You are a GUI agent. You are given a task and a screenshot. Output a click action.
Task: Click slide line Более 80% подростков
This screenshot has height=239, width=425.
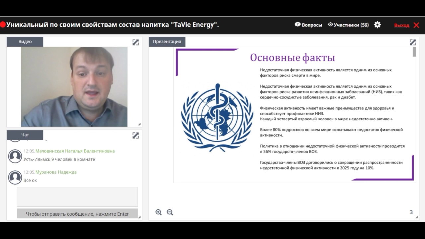click(x=331, y=132)
